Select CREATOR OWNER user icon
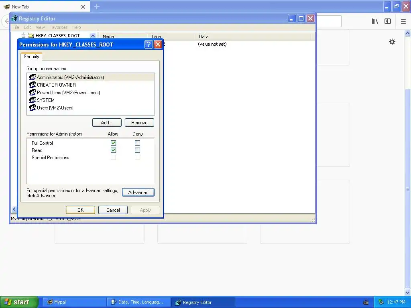This screenshot has width=411, height=308. (33, 85)
